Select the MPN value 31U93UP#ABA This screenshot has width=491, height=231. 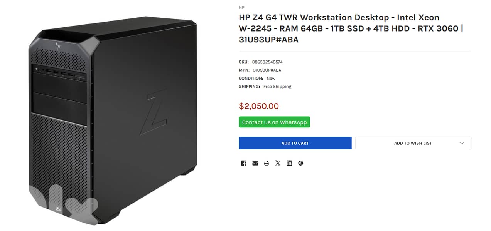coord(267,70)
